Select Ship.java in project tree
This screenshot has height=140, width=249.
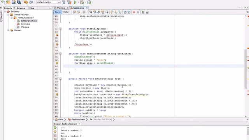25,27
